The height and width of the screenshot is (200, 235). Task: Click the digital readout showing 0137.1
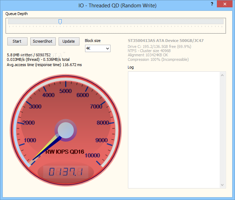point(66,172)
